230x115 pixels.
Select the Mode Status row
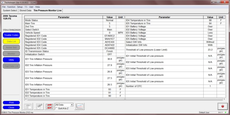(75, 20)
